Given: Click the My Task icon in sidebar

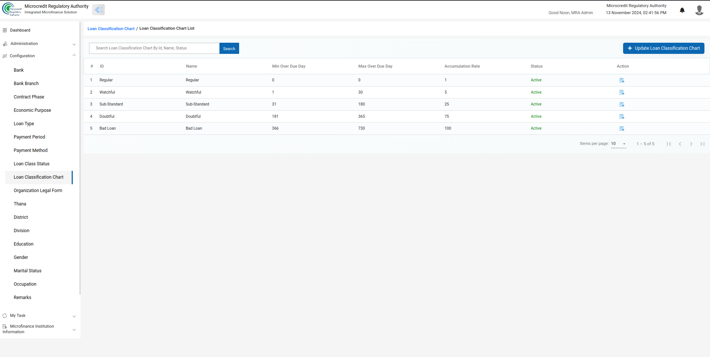Looking at the screenshot, I should pyautogui.click(x=5, y=316).
